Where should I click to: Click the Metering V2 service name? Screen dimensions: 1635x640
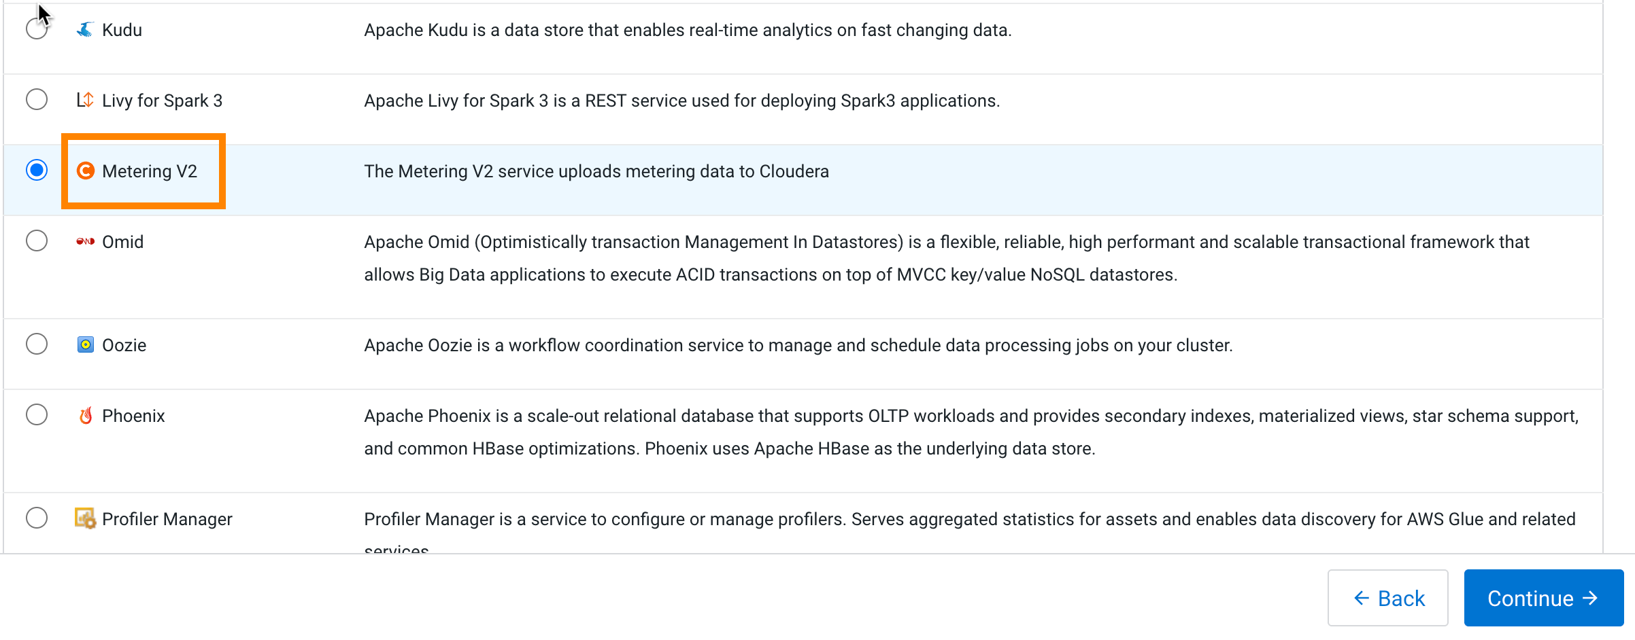[150, 171]
